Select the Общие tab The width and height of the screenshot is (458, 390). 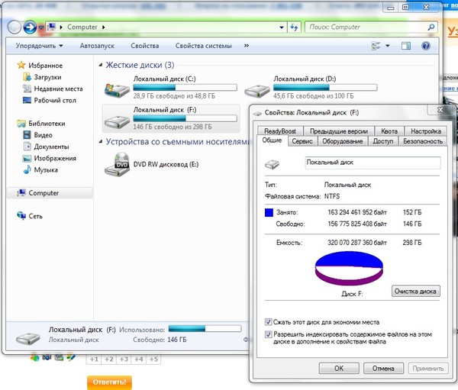(x=272, y=140)
